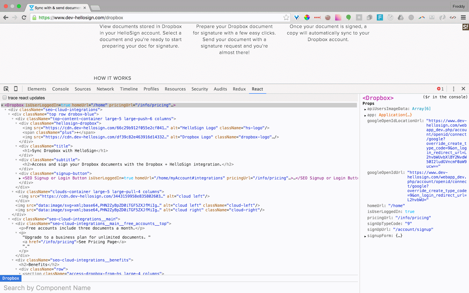Click the inspect element picker icon
The width and height of the screenshot is (469, 293).
[6, 89]
